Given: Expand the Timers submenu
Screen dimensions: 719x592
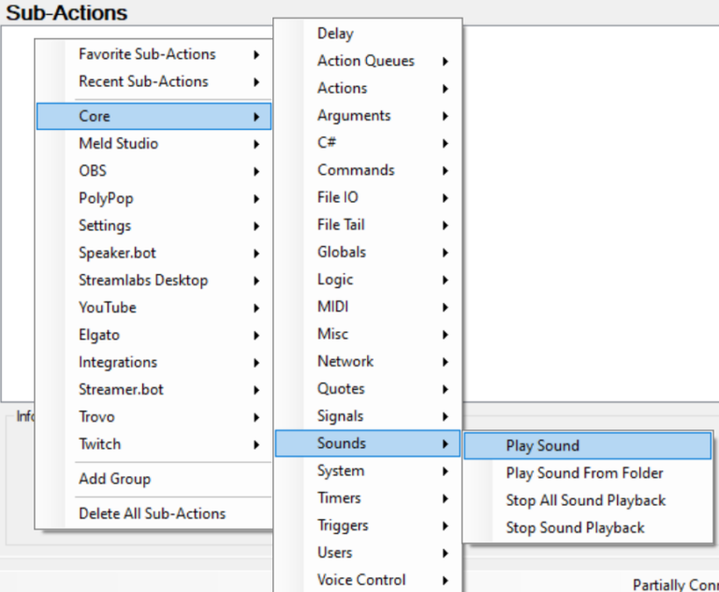Looking at the screenshot, I should pyautogui.click(x=339, y=498).
